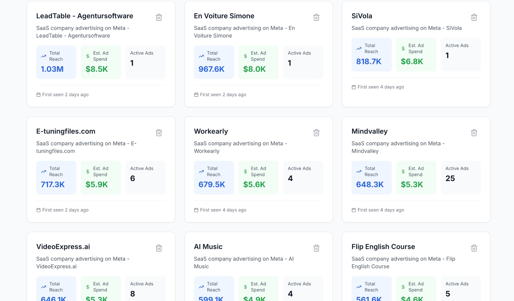Click En Voiture Simone's $8.0K Ad Spend tile
Viewport: 514px width, 301px height.
pyautogui.click(x=259, y=62)
